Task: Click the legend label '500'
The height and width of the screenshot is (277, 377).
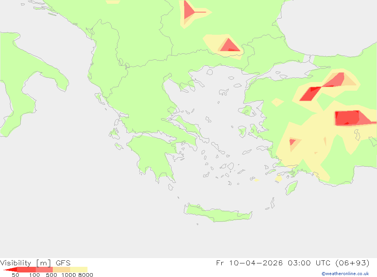Action: pos(51,275)
